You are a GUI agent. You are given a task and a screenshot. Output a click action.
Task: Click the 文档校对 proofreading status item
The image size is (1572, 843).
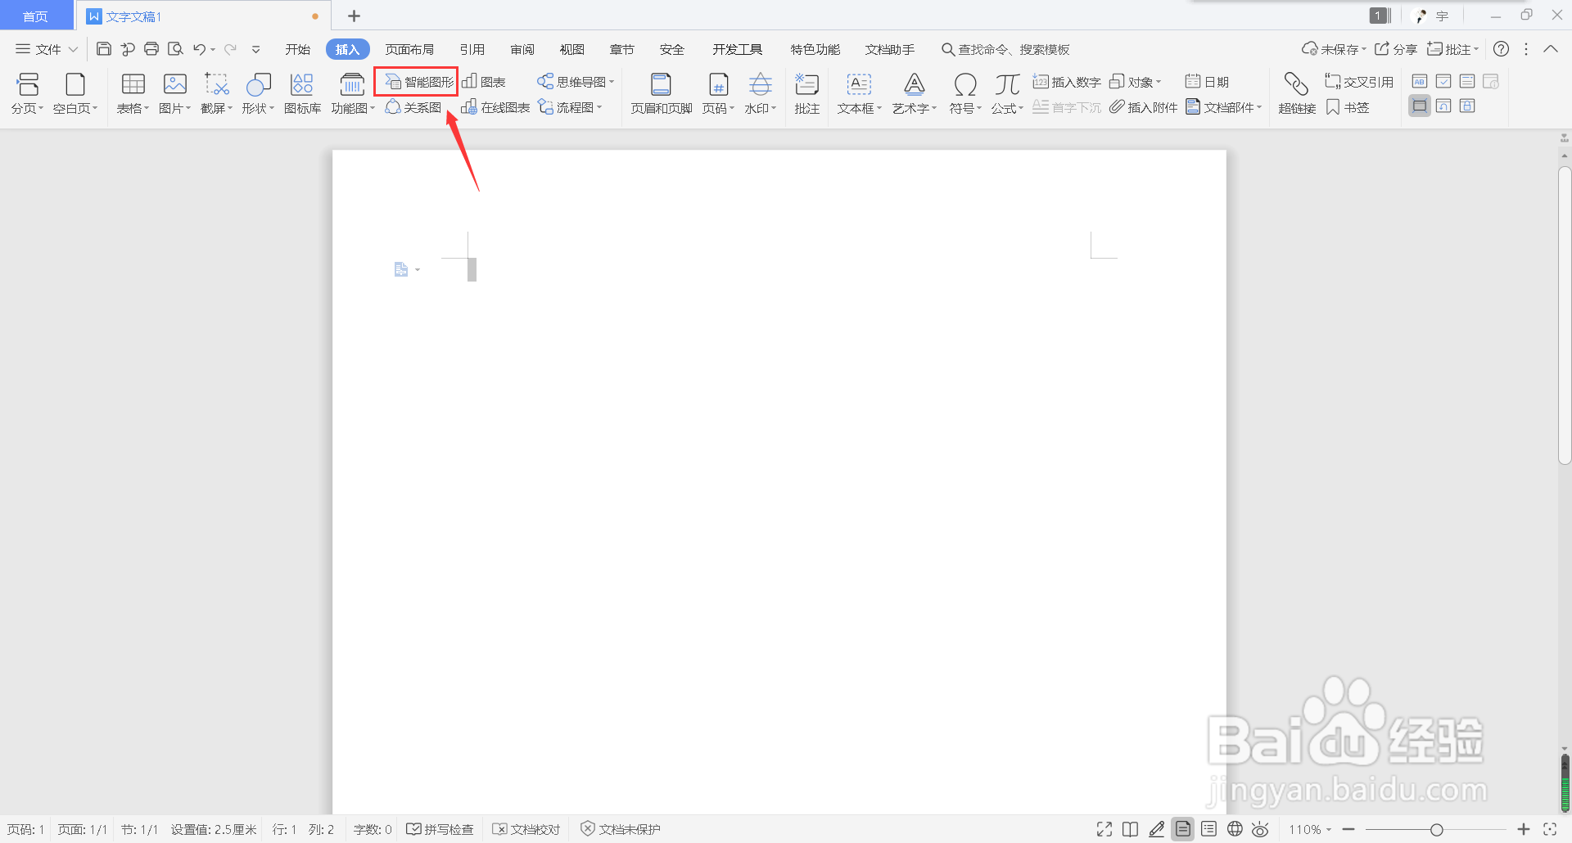tap(526, 829)
